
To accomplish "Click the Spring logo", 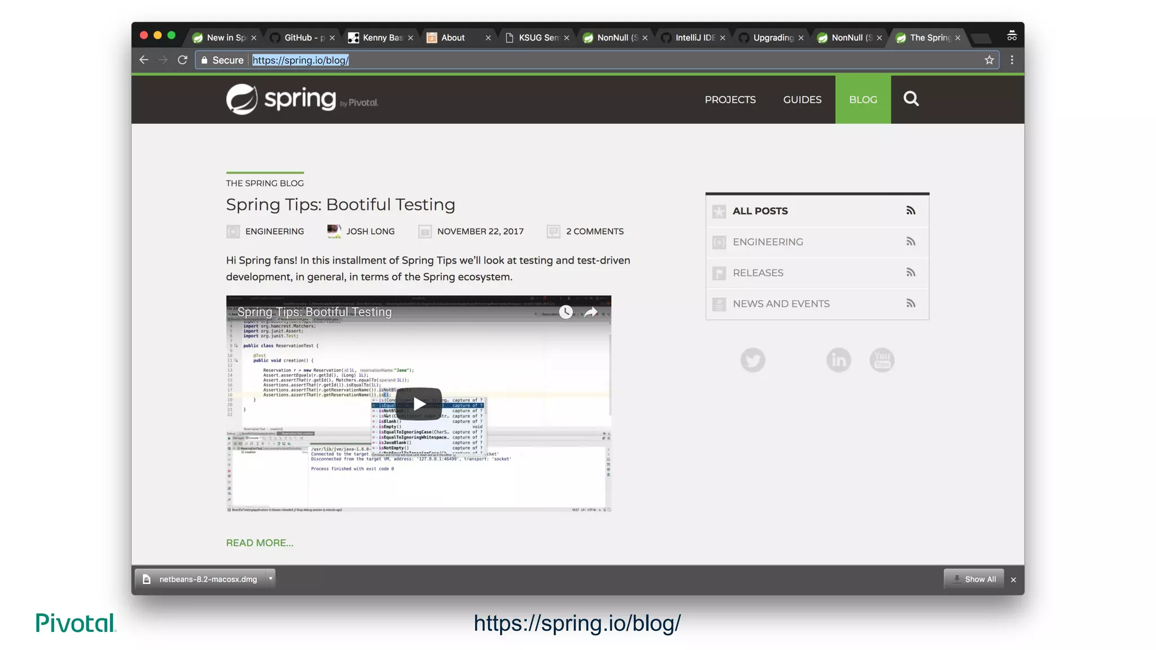I will [302, 99].
